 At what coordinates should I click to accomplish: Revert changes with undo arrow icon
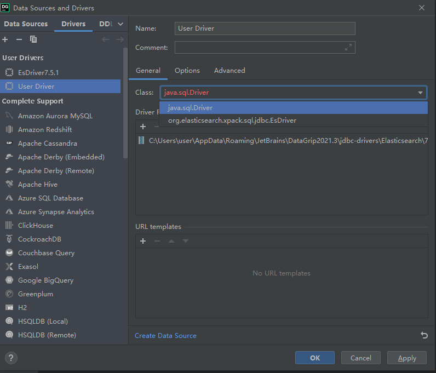(424, 335)
